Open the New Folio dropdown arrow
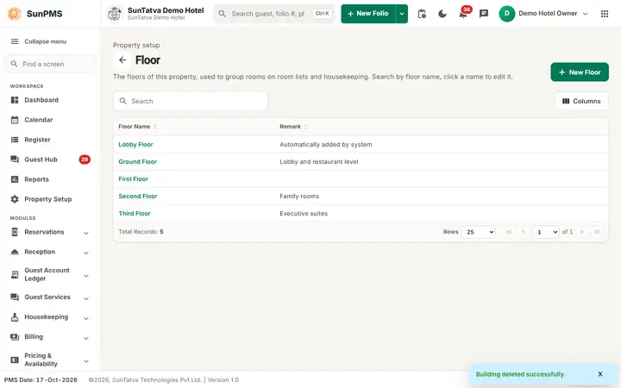Screen dimensions: 621x388 402,14
